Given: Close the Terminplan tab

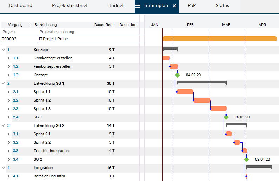Looking at the screenshot, I should 174,6.
